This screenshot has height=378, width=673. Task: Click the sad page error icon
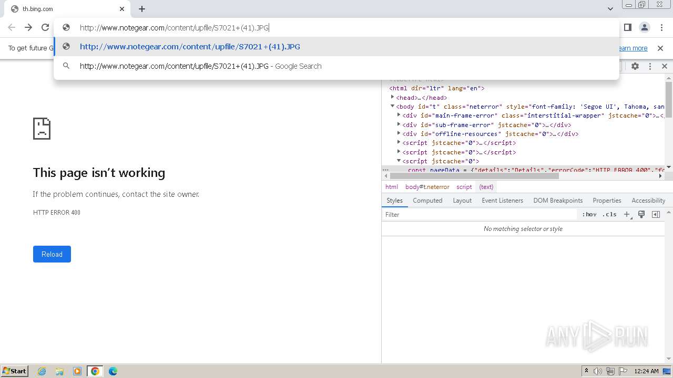42,128
